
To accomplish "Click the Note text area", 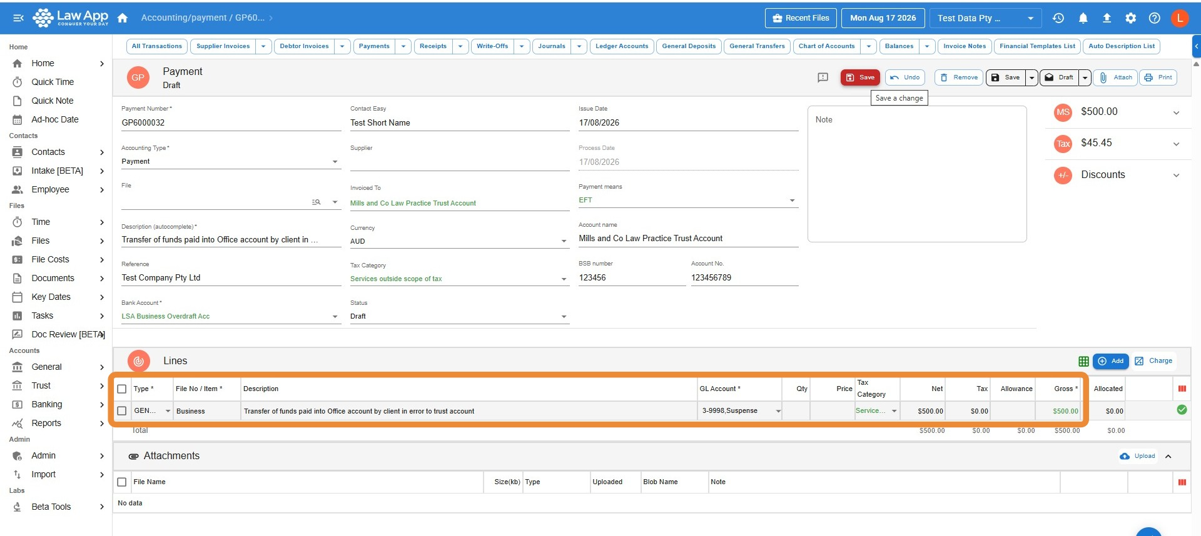I will pyautogui.click(x=917, y=174).
